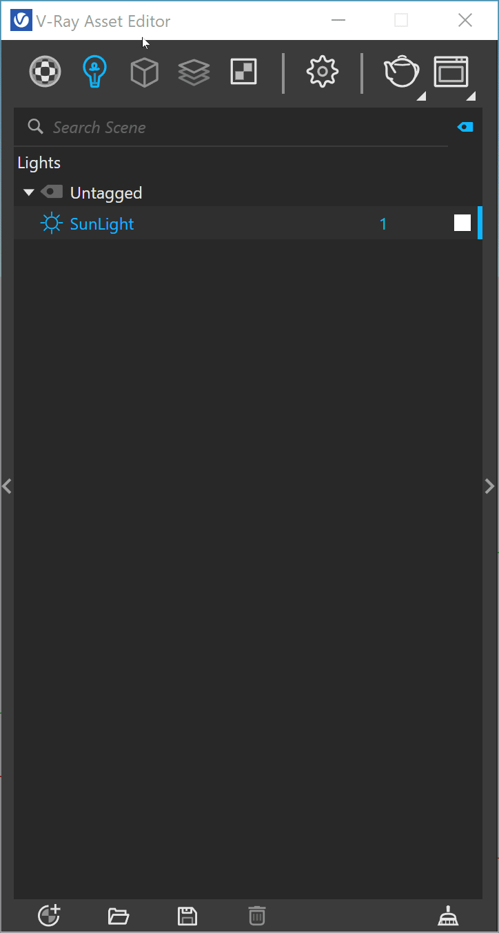This screenshot has height=933, width=499.
Task: Open V-Ray render settings gear
Action: pyautogui.click(x=323, y=72)
